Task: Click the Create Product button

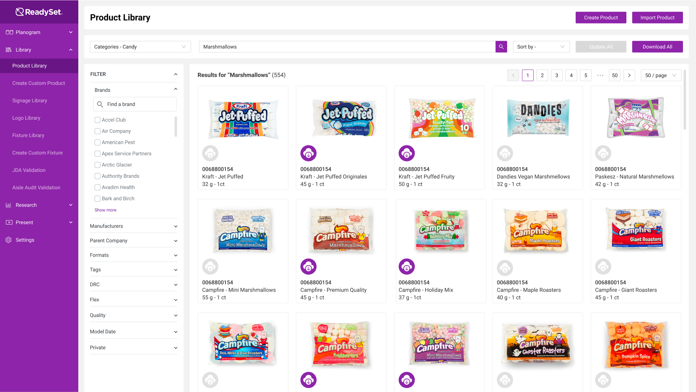Action: (601, 17)
